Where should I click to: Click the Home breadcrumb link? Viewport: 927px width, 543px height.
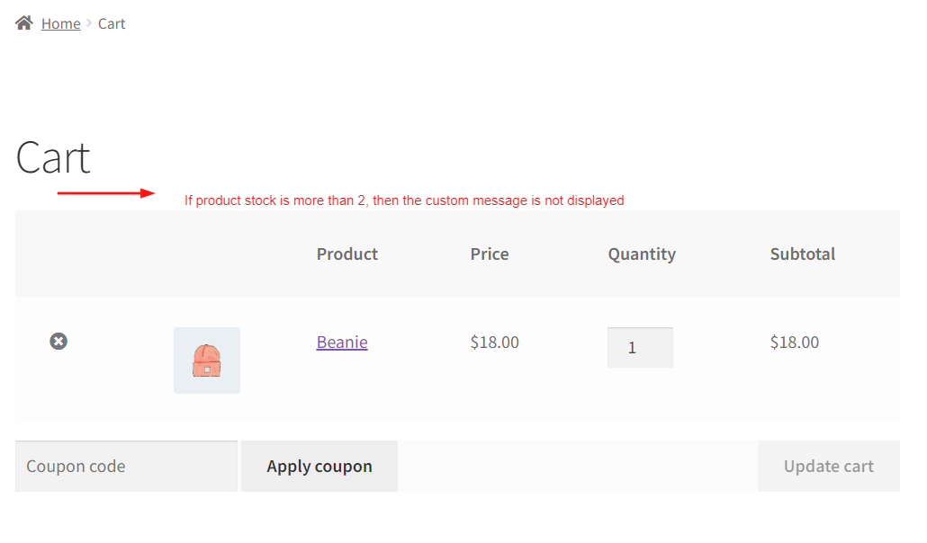pyautogui.click(x=61, y=23)
